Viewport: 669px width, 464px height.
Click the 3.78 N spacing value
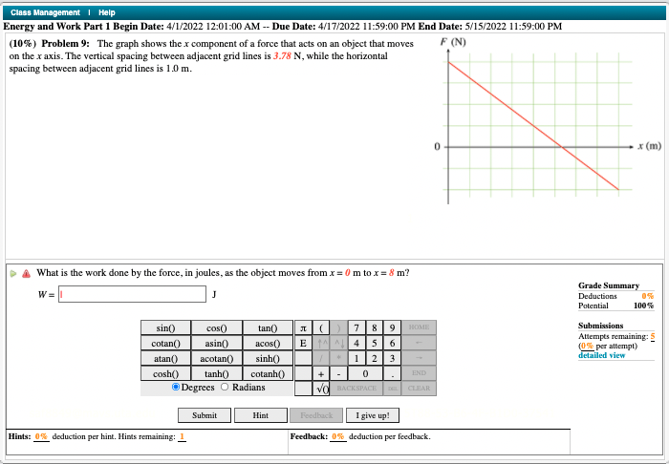282,55
